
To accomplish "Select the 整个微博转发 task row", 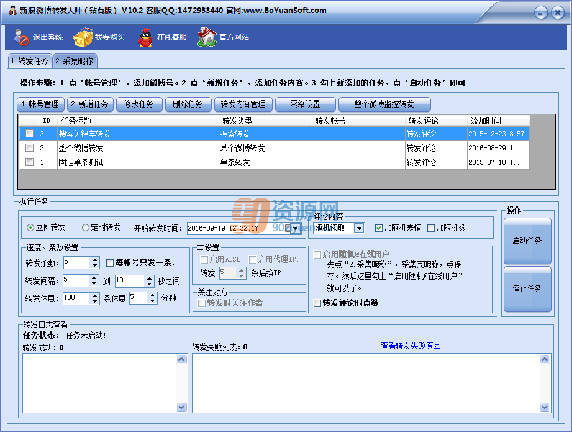I will point(275,148).
